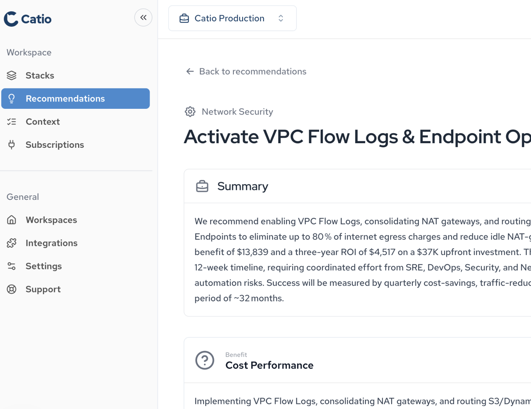Click the Settings sliders icon
Viewport: 531px width, 409px height.
[x=11, y=266]
